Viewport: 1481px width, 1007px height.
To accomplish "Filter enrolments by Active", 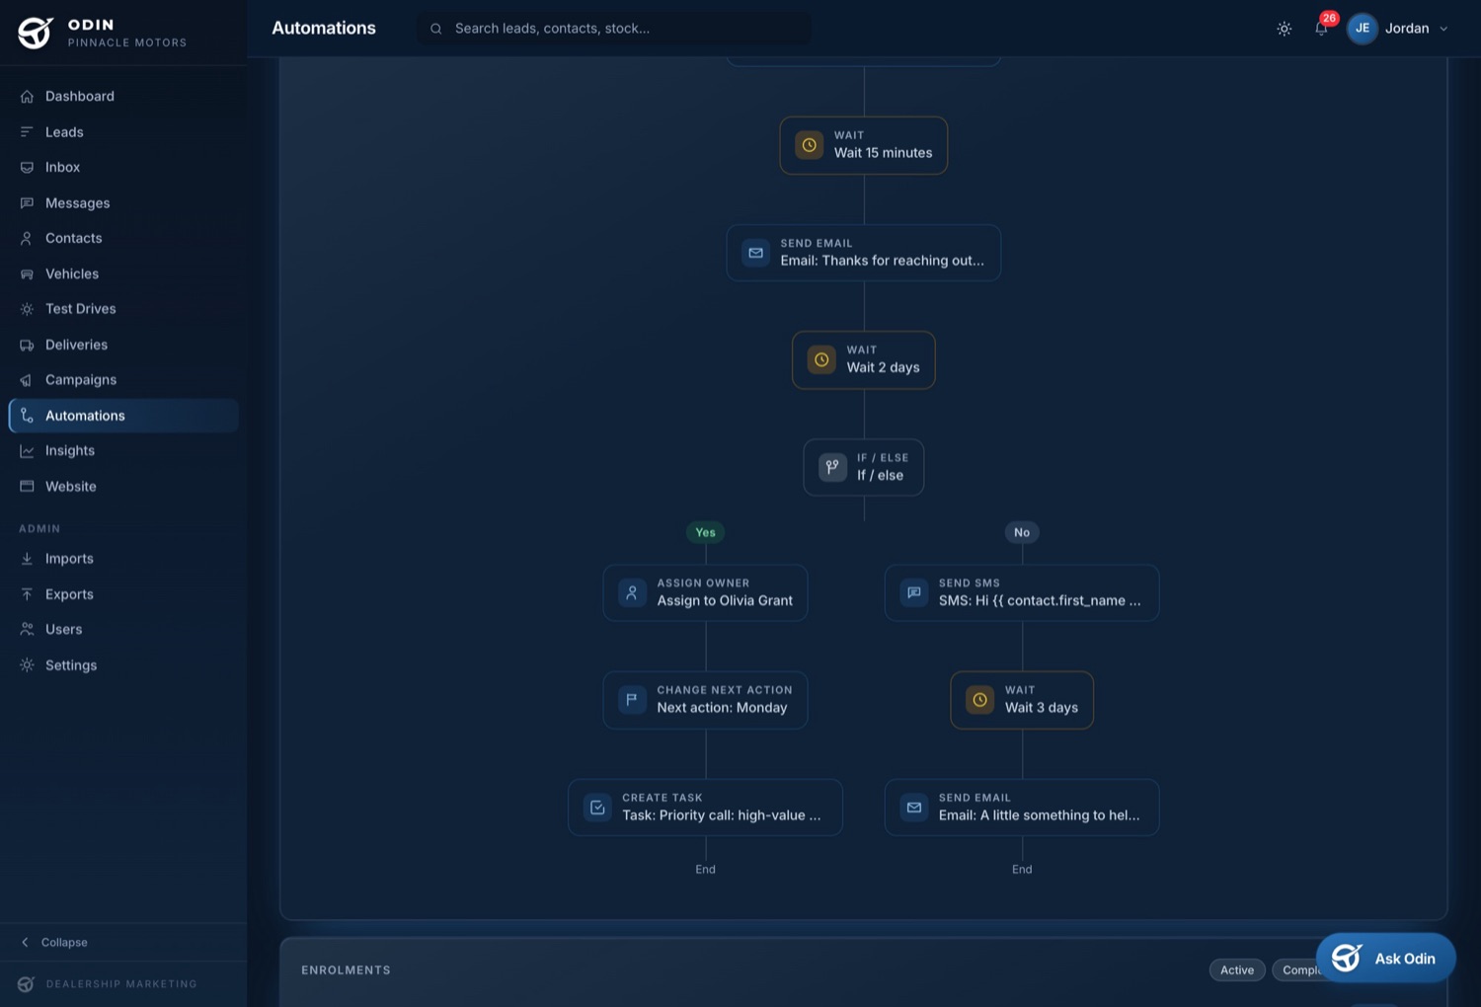I will 1237,970.
